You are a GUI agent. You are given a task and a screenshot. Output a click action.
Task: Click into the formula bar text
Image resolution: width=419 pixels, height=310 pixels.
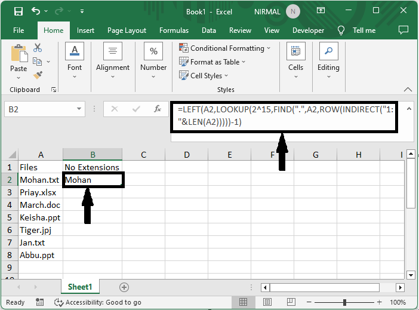pos(286,116)
